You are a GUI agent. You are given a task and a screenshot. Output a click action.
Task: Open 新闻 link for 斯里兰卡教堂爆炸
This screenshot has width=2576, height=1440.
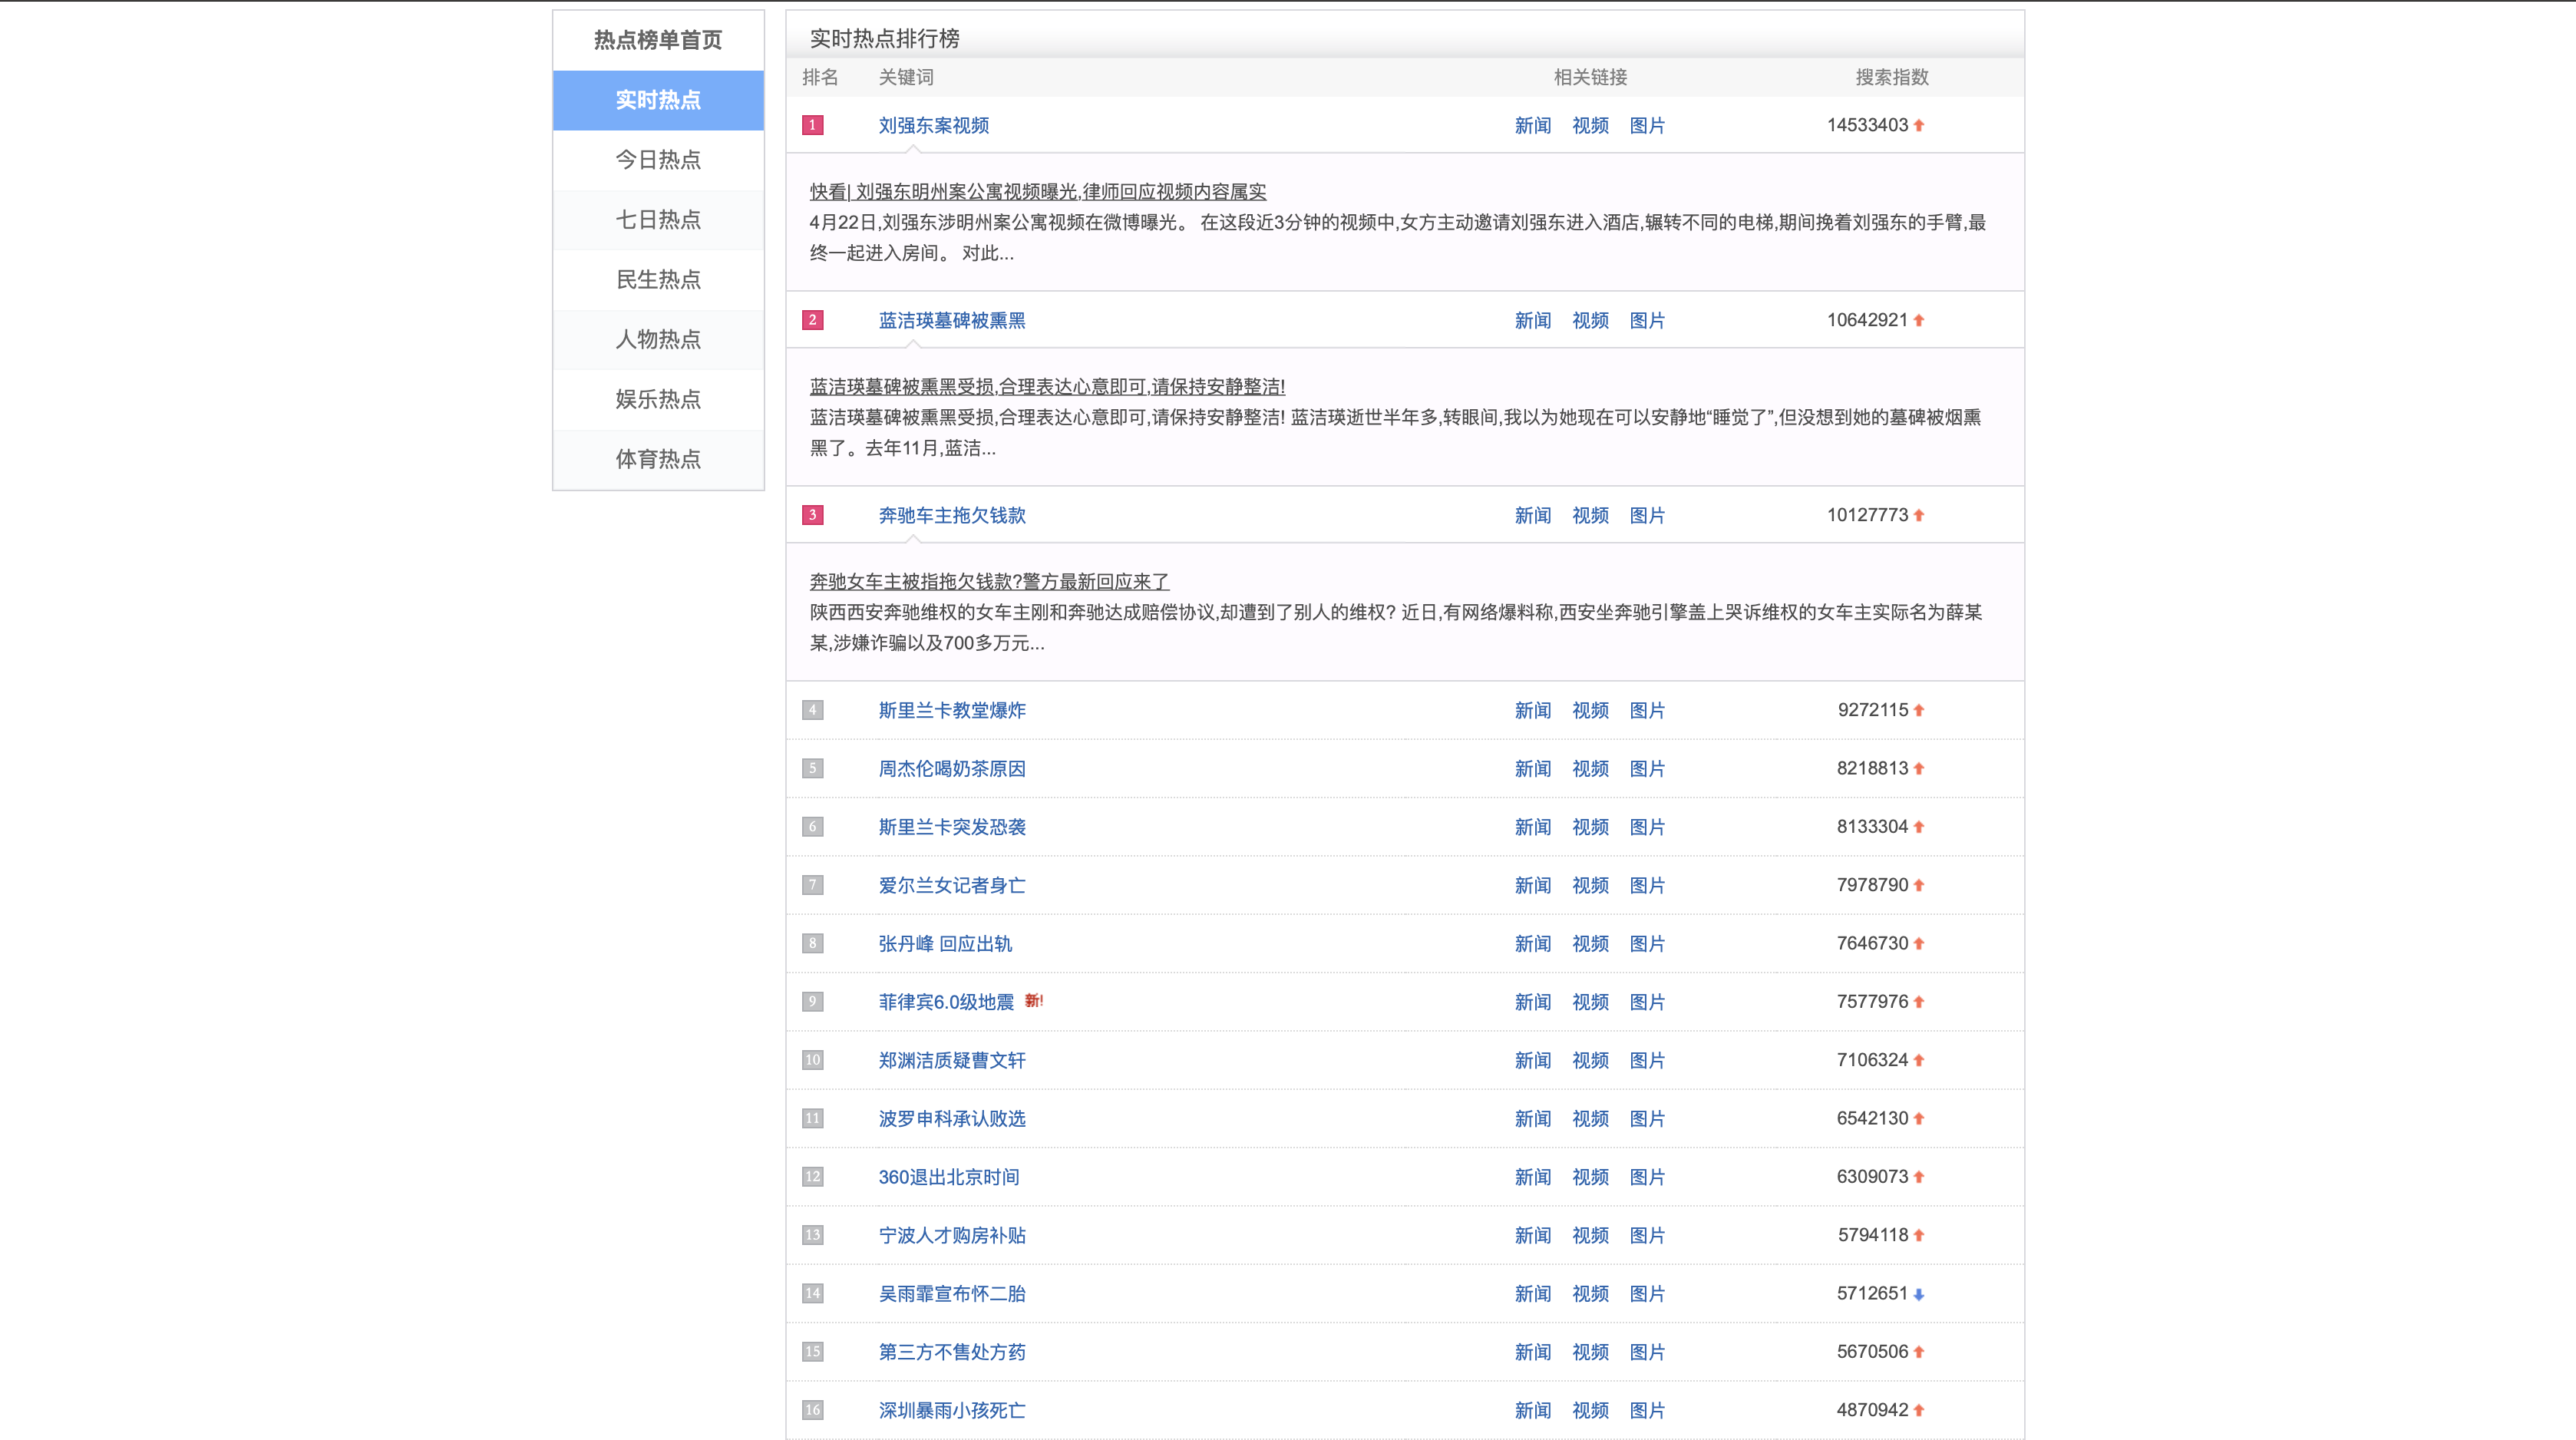click(x=1532, y=710)
